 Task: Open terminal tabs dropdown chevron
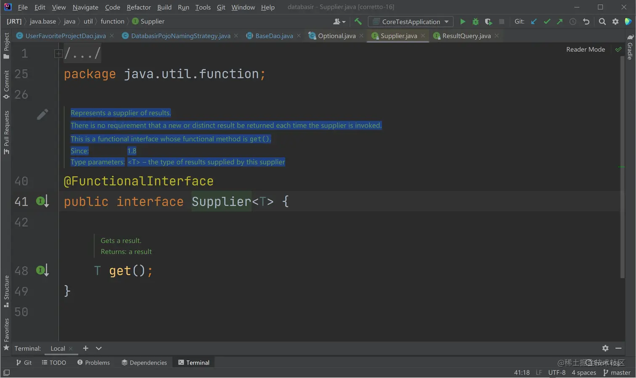click(x=99, y=348)
